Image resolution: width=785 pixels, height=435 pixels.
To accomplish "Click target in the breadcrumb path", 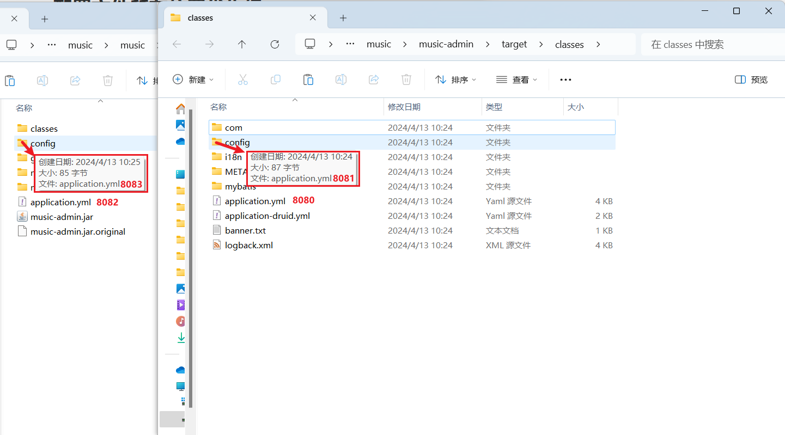I will click(514, 45).
